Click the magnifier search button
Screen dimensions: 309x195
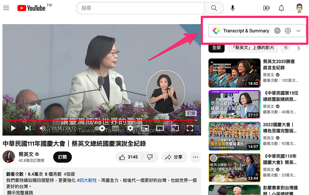pos(214,8)
